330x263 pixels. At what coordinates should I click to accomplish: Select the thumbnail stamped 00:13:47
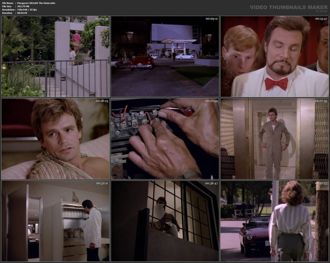pos(274,57)
